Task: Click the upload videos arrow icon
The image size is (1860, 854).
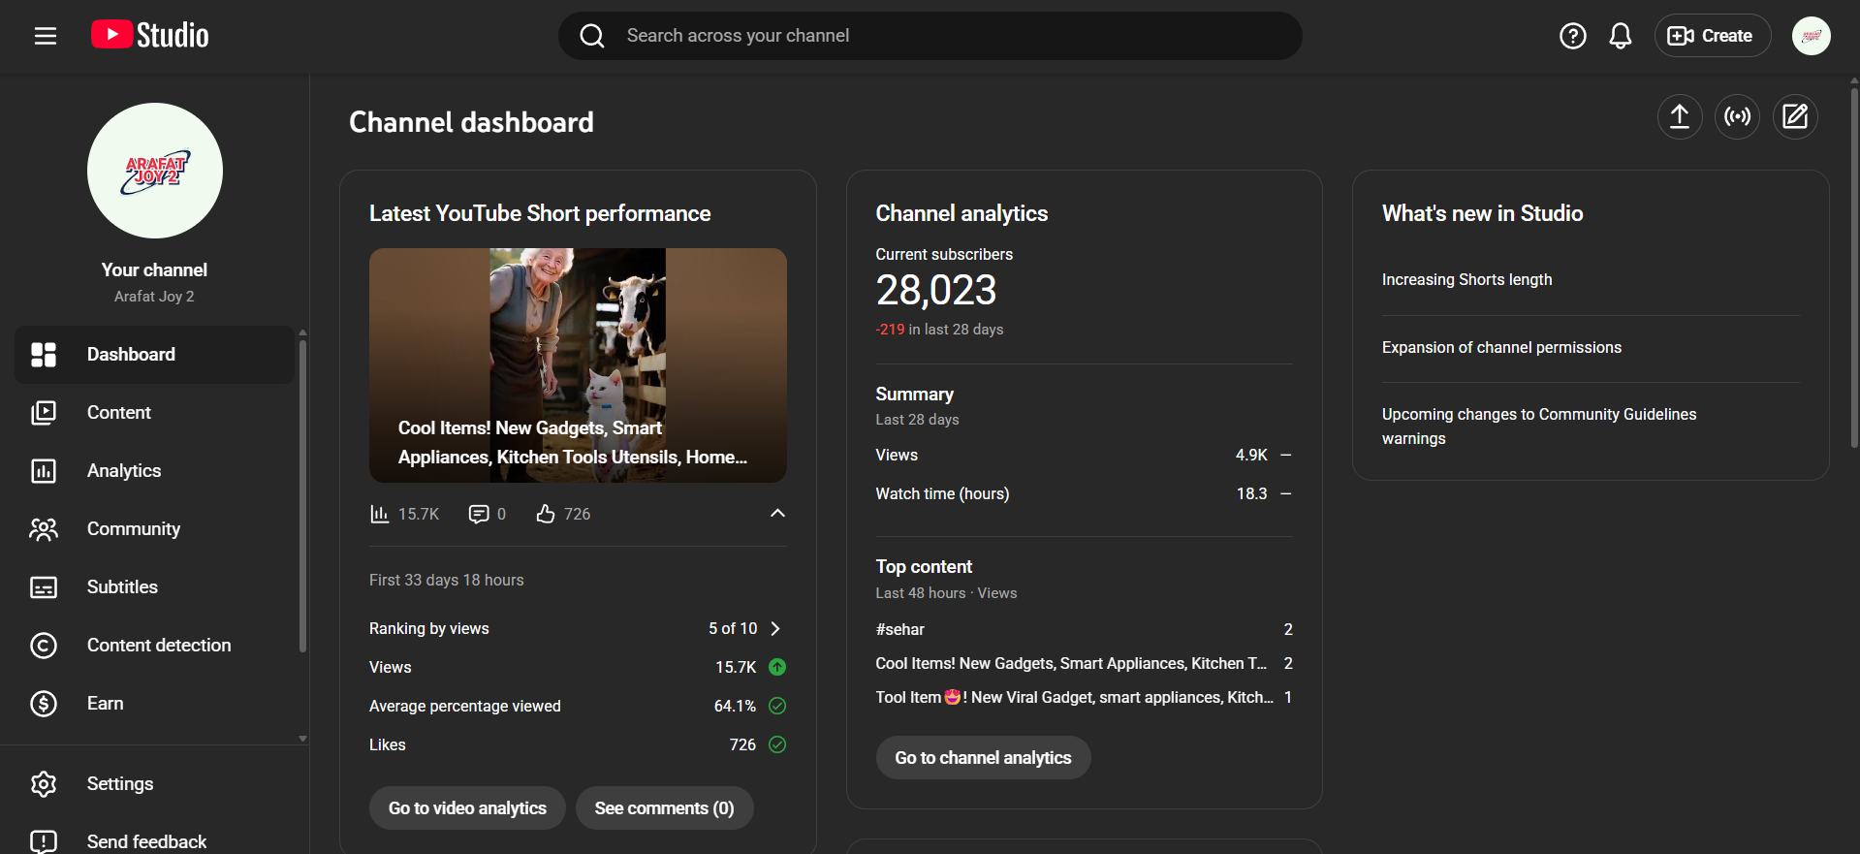Action: [1679, 117]
